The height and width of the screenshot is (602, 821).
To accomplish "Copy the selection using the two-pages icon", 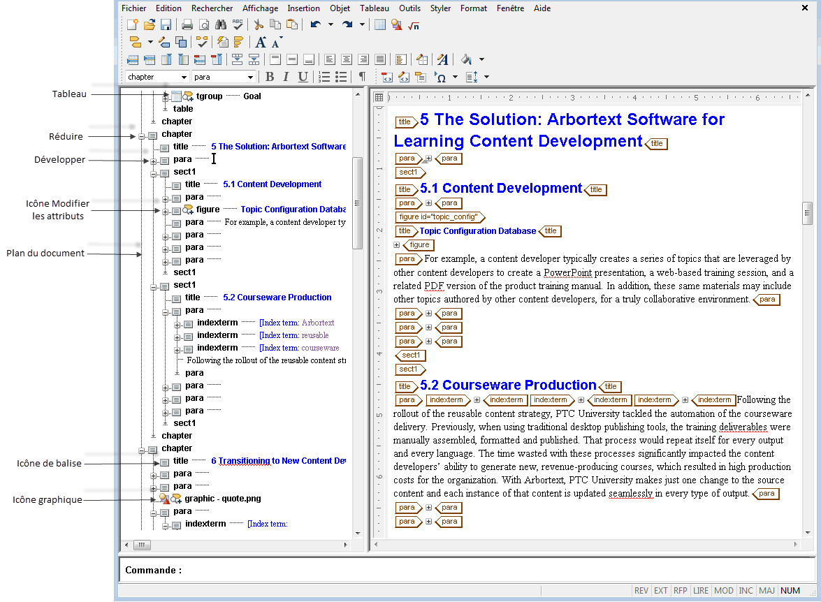I will [x=275, y=25].
